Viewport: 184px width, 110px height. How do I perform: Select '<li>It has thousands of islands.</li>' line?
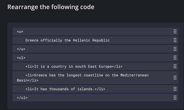[95, 89]
